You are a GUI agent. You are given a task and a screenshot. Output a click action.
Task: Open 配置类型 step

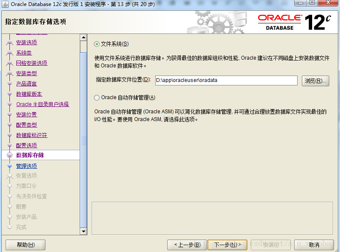pos(27,125)
